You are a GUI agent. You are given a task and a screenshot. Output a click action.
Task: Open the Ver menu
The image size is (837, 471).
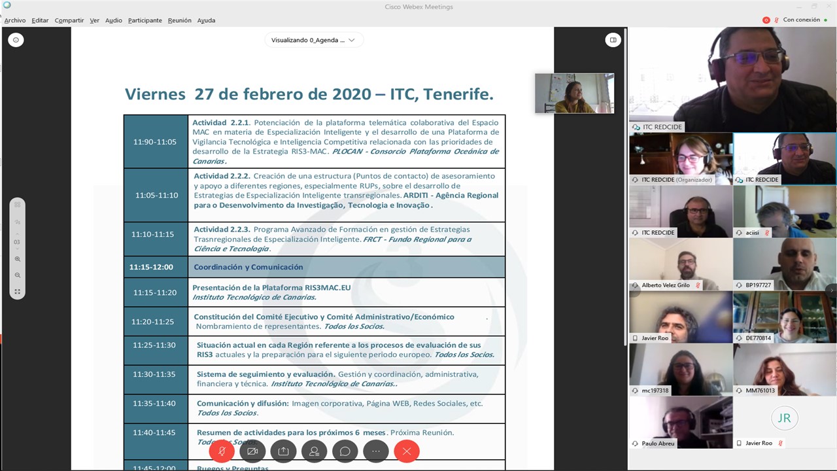click(95, 20)
